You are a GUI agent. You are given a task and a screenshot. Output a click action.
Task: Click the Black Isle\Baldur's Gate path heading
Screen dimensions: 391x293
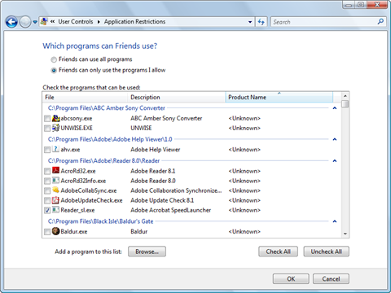click(100, 221)
